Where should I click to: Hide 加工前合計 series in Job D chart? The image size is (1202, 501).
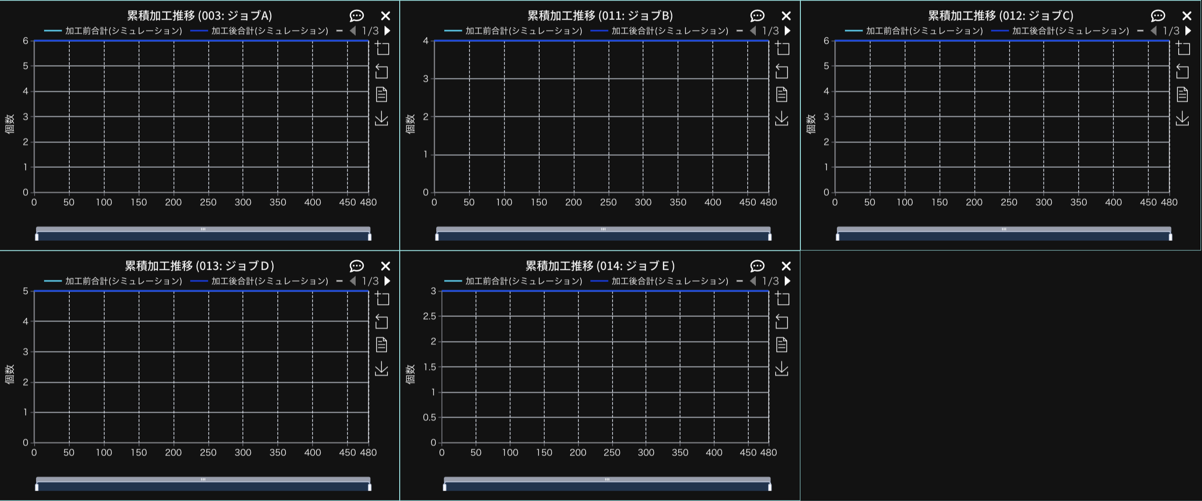pos(114,281)
